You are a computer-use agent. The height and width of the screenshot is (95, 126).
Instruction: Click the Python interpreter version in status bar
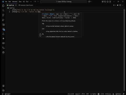click(x=102, y=94)
